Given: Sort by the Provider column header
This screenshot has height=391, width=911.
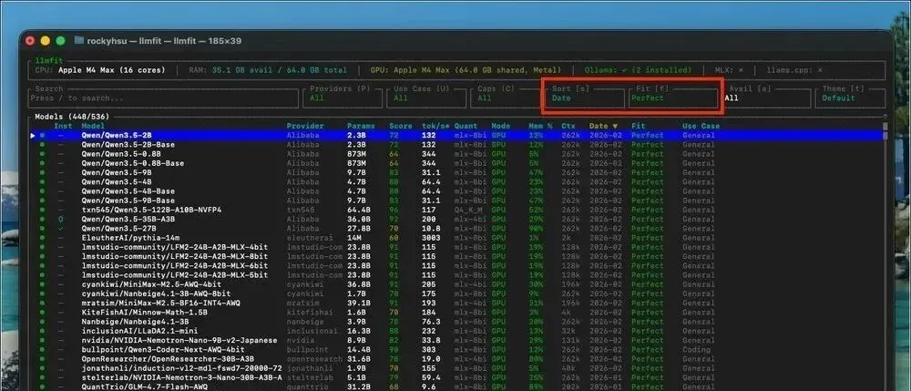Looking at the screenshot, I should point(305,126).
